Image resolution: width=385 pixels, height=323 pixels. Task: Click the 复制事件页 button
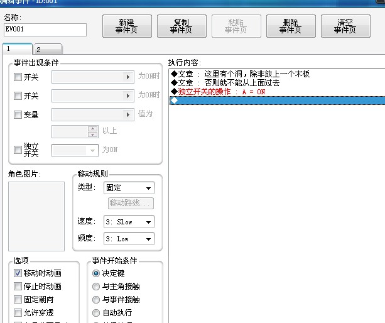[x=182, y=26]
